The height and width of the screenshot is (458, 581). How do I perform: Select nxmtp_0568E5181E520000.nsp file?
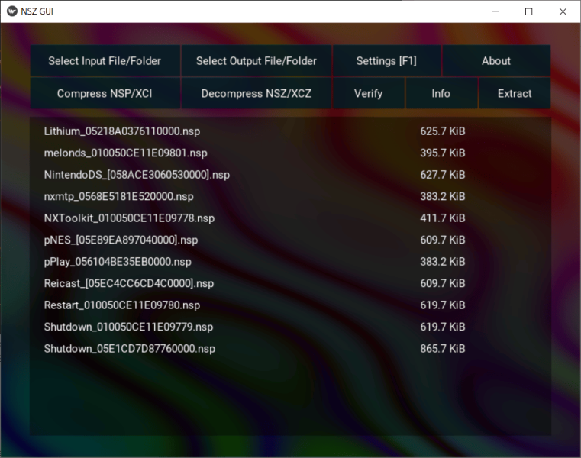pyautogui.click(x=118, y=196)
